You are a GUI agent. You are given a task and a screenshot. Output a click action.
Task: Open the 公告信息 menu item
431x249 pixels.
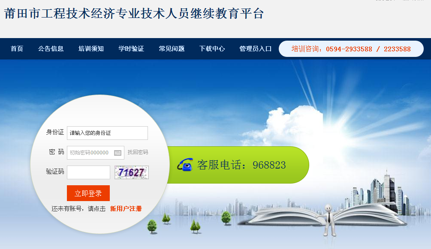51,49
